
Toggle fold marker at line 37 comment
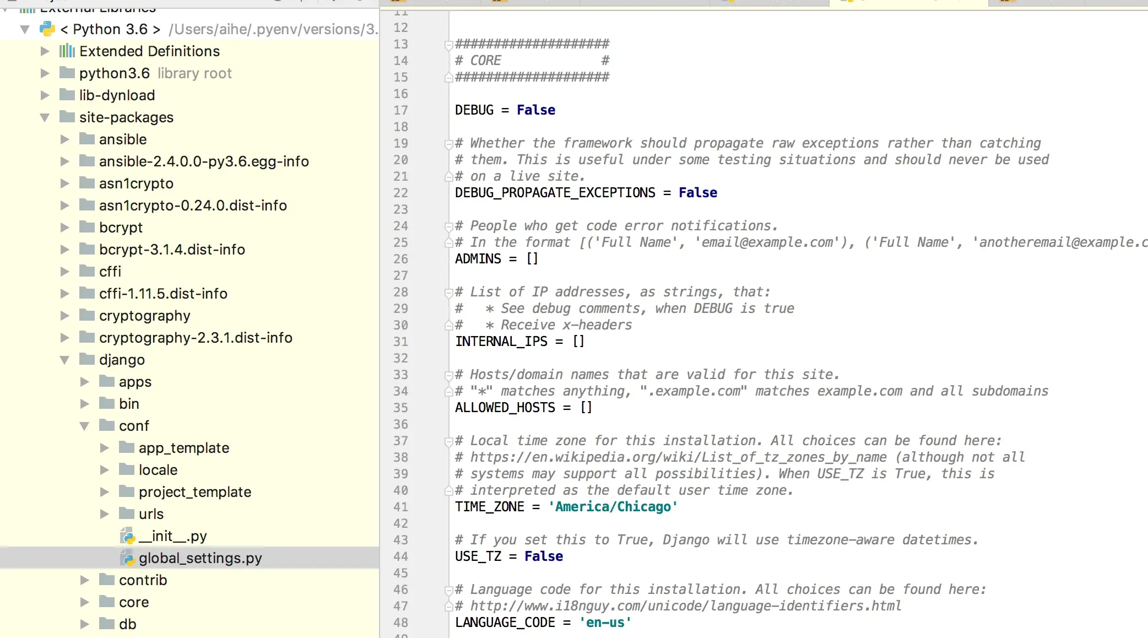pos(448,441)
